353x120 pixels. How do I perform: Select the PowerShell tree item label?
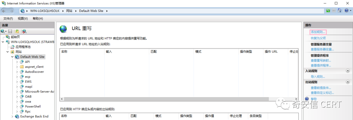click(33, 106)
